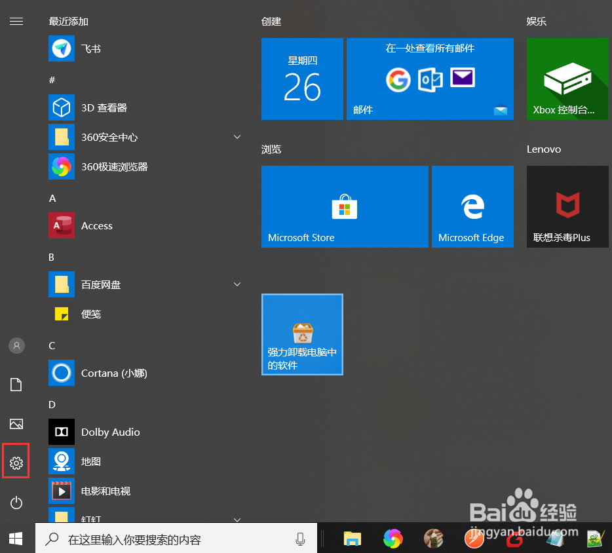Click the letter A section header
612x553 pixels.
[x=51, y=198]
